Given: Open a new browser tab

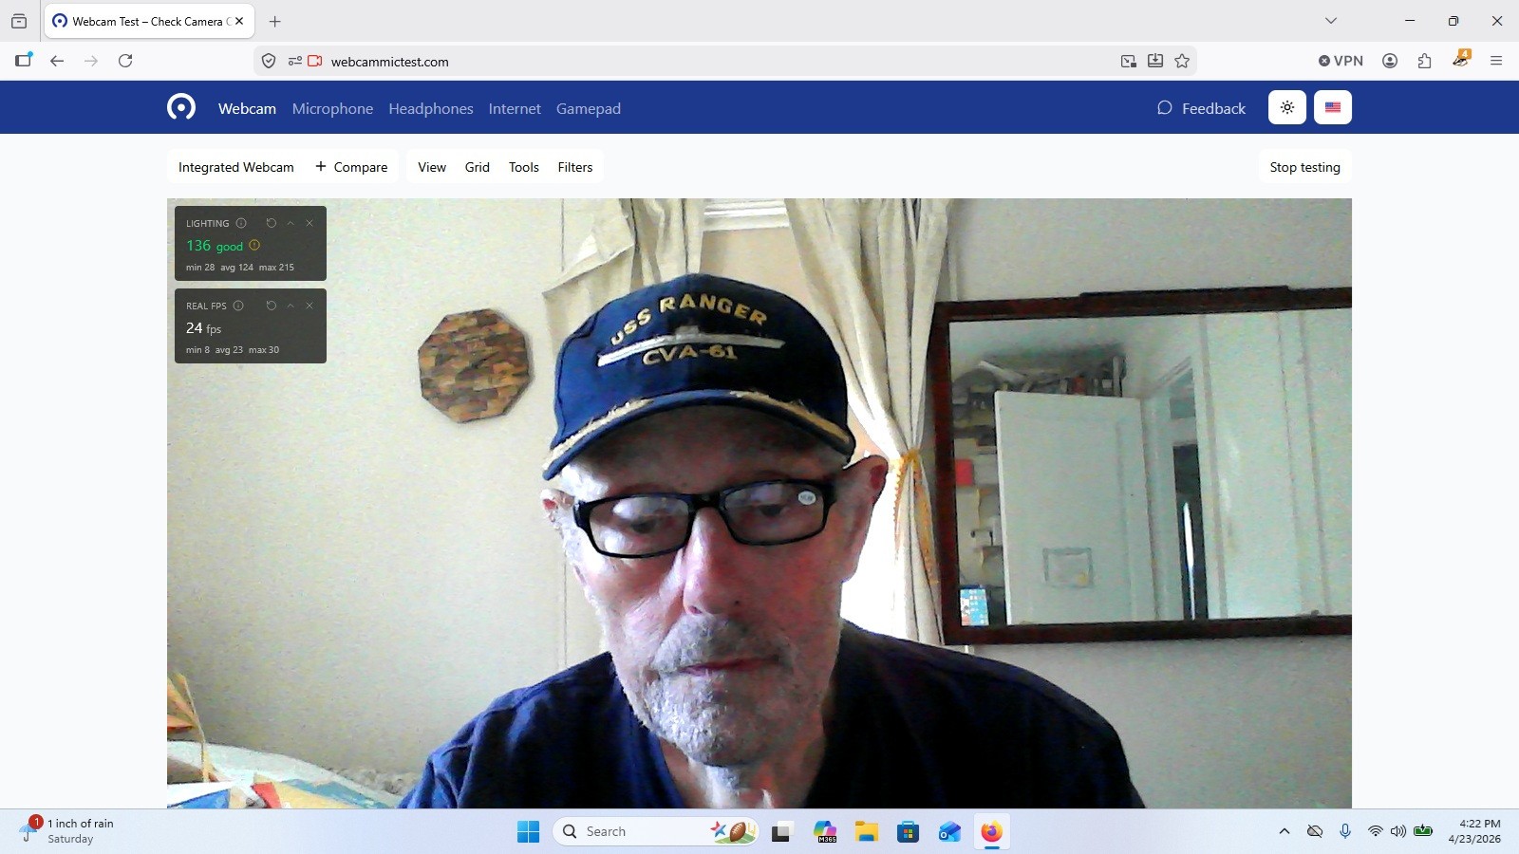Looking at the screenshot, I should (x=275, y=21).
